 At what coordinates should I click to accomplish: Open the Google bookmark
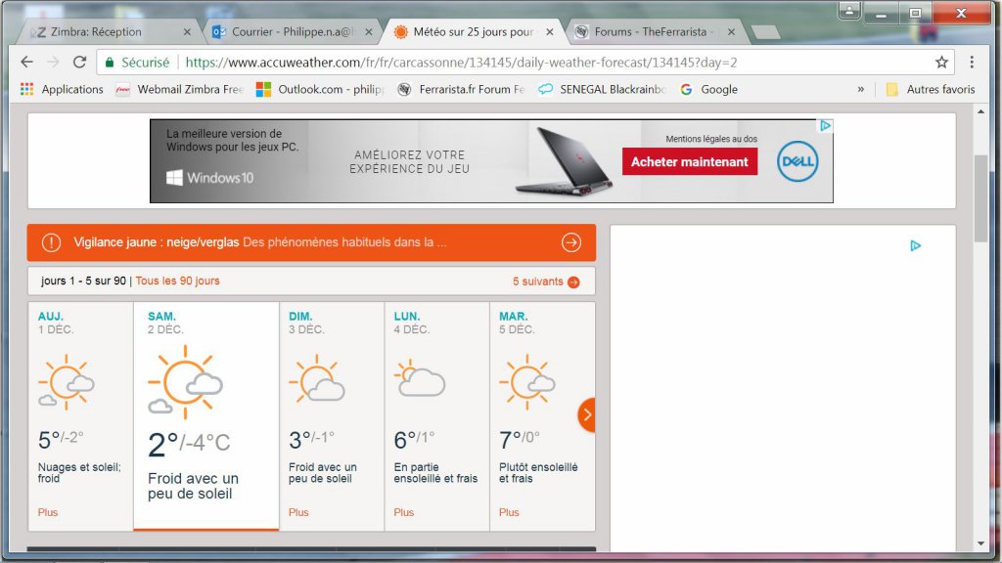pos(708,89)
